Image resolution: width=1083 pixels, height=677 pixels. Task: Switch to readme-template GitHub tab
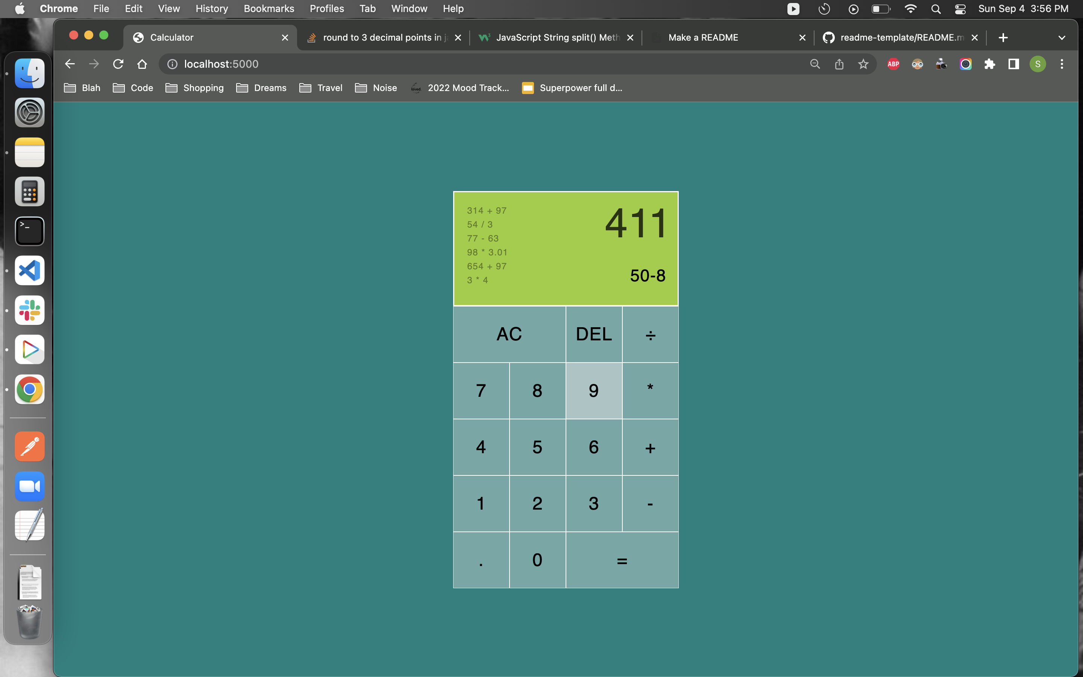(900, 38)
